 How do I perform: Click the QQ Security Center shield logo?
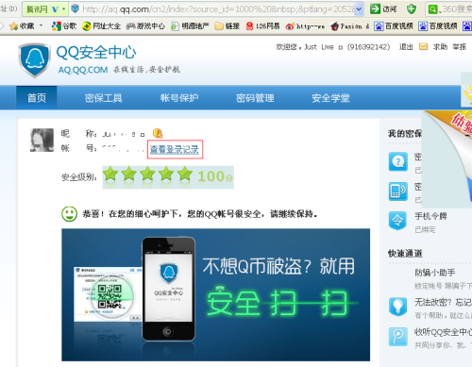(x=35, y=60)
